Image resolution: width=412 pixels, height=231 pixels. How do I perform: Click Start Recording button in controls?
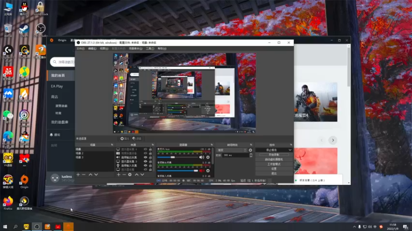pyautogui.click(x=274, y=155)
